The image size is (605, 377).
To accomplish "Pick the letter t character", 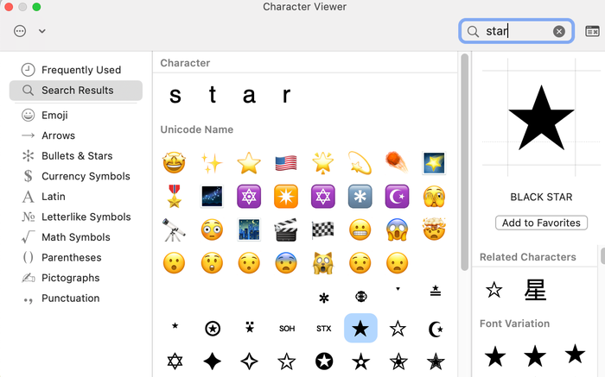I will click(x=213, y=94).
